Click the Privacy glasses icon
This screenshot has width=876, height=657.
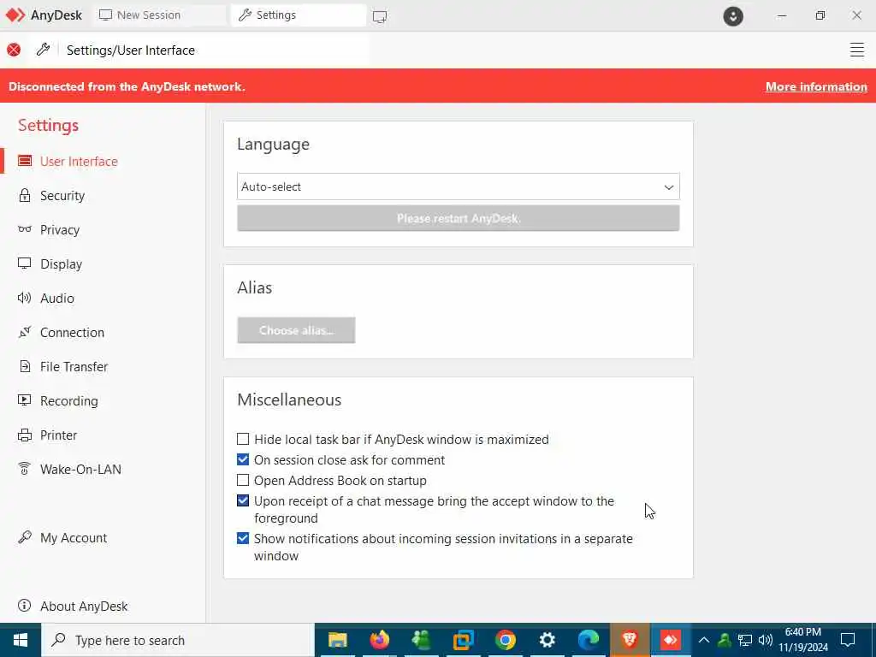tap(25, 229)
